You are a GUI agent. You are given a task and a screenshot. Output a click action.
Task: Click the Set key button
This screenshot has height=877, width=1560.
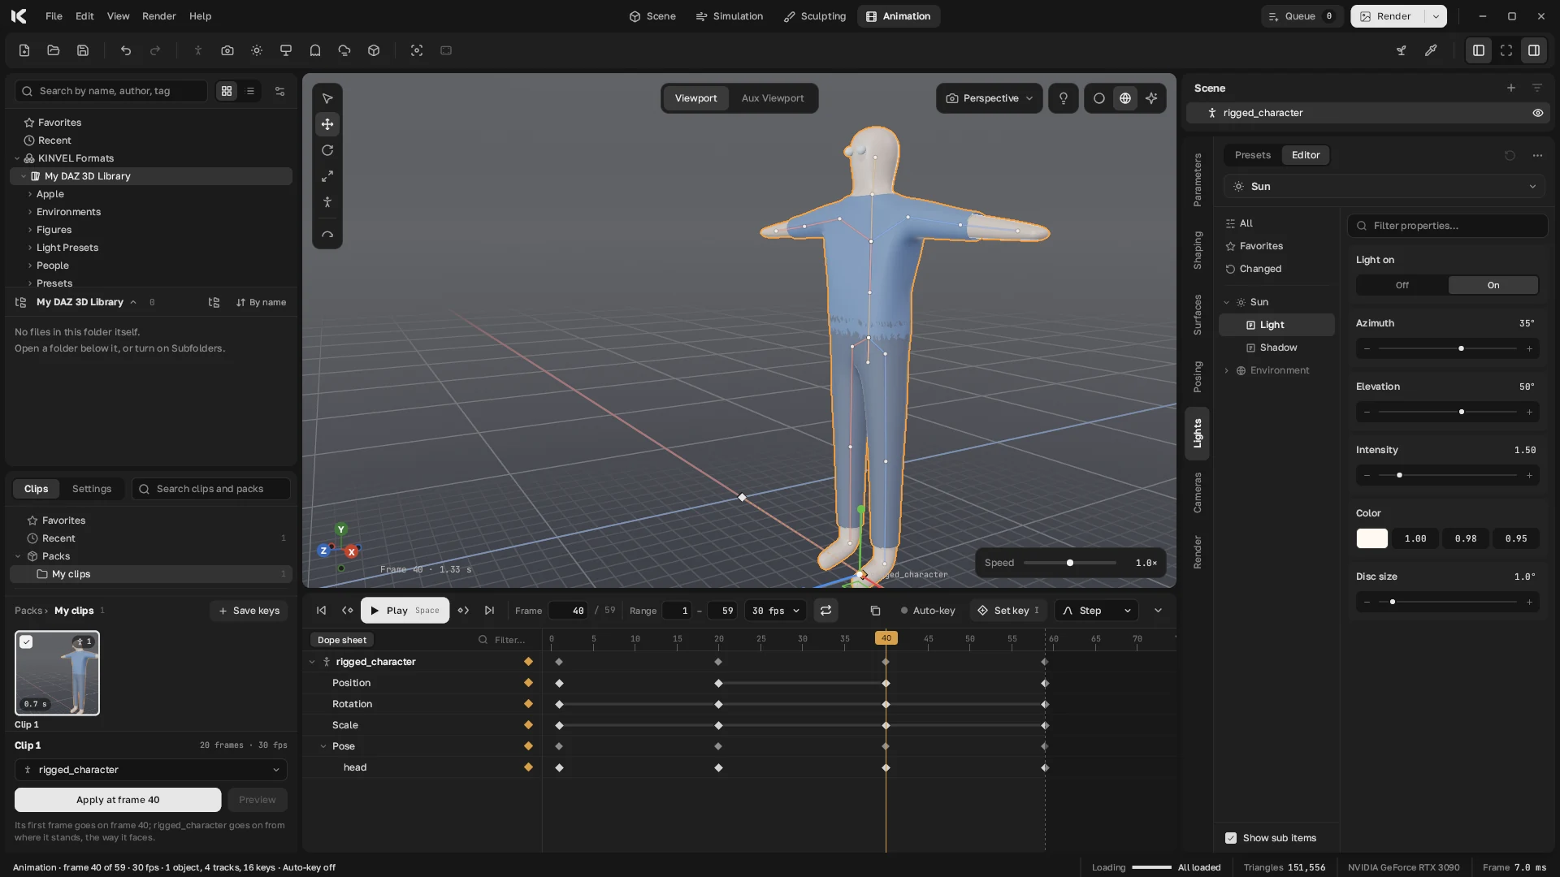coord(1008,611)
